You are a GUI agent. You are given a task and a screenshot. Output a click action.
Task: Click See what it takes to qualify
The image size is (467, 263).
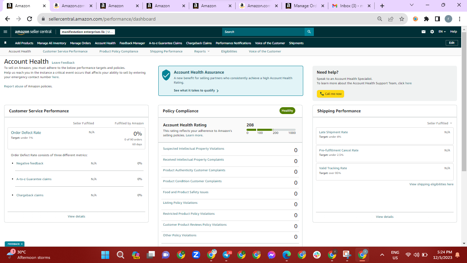(x=196, y=90)
